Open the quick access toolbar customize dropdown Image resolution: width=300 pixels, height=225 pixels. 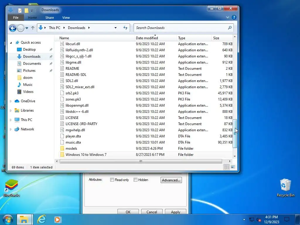[x=32, y=11]
